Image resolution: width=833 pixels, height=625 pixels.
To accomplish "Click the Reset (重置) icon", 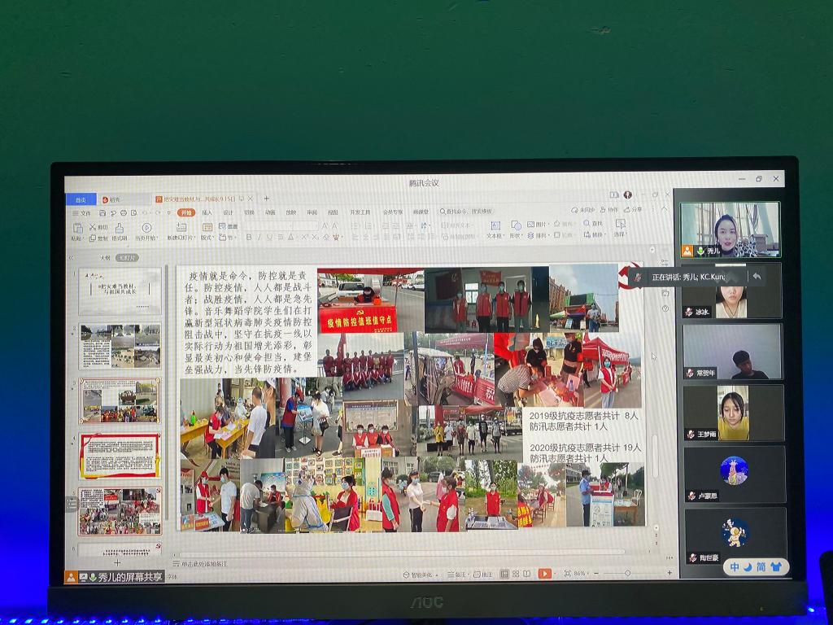I will pyautogui.click(x=223, y=226).
